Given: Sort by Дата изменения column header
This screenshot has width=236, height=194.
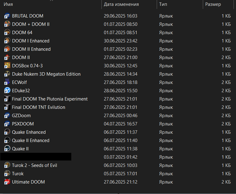Looking at the screenshot, I should point(129,4).
